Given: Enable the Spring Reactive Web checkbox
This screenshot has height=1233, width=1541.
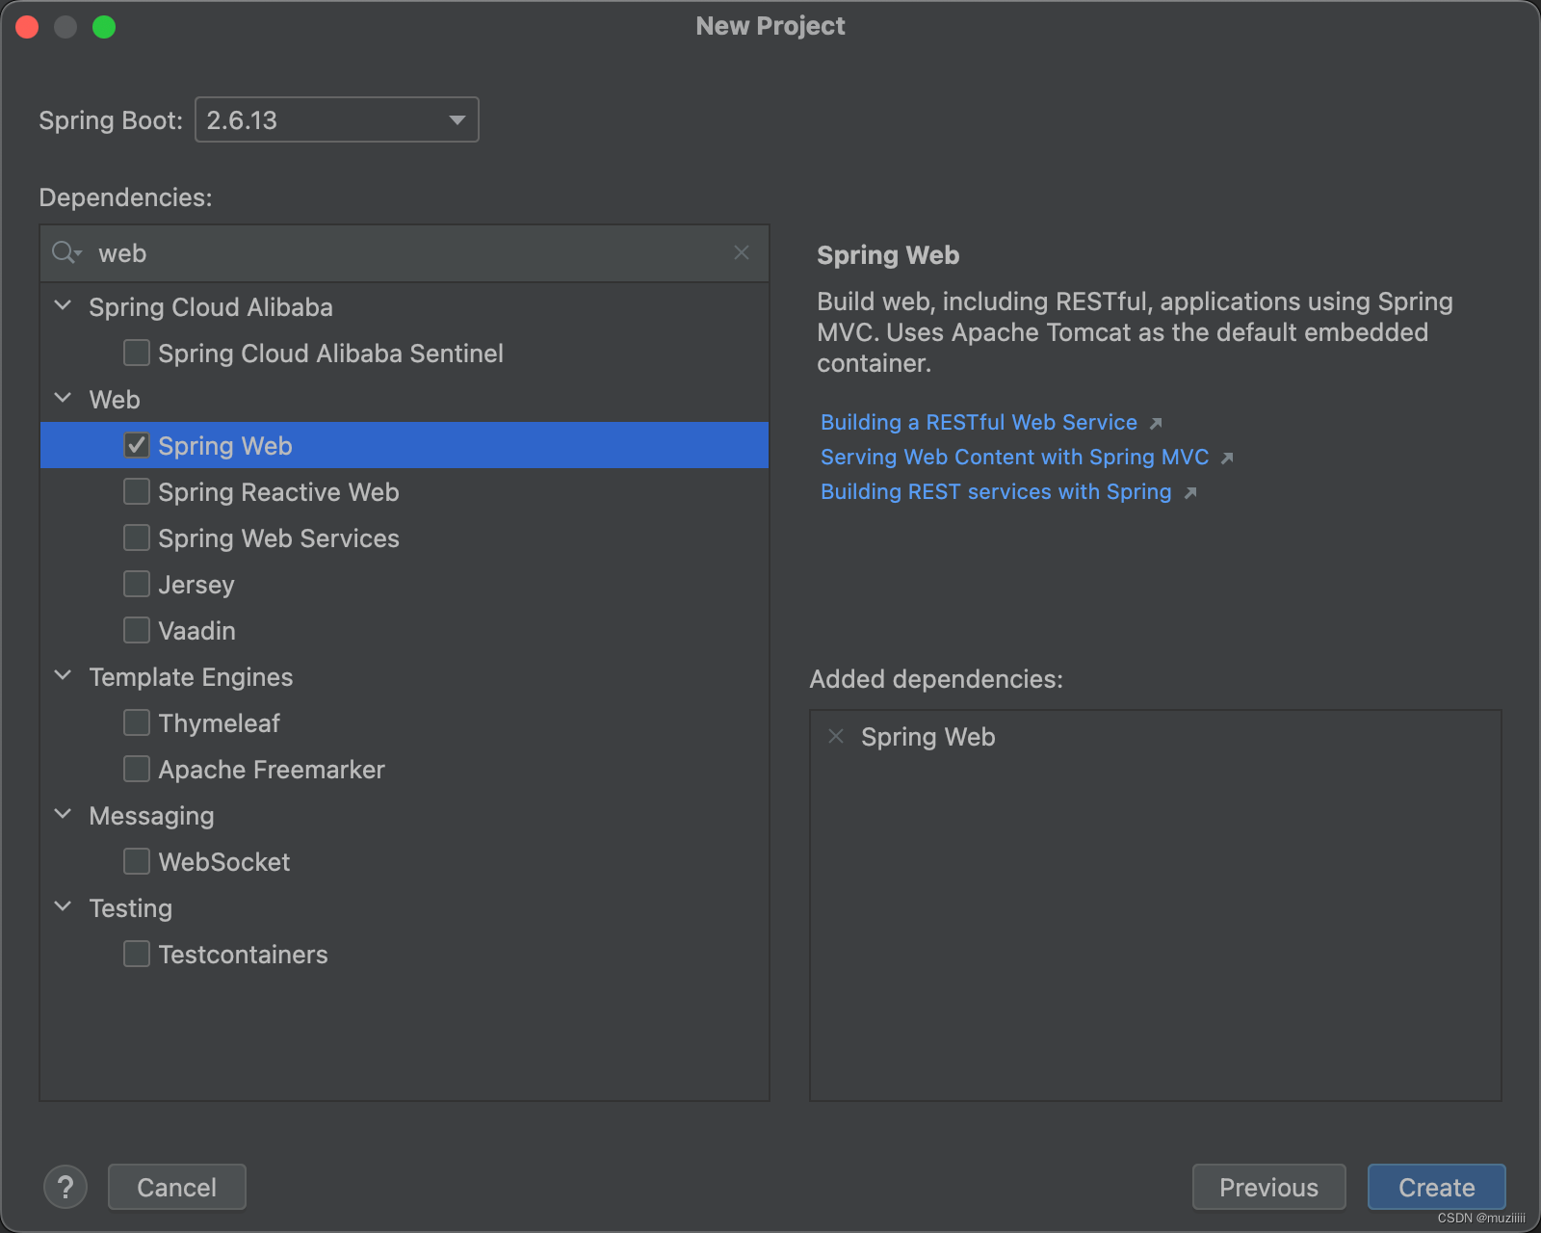Looking at the screenshot, I should (136, 491).
